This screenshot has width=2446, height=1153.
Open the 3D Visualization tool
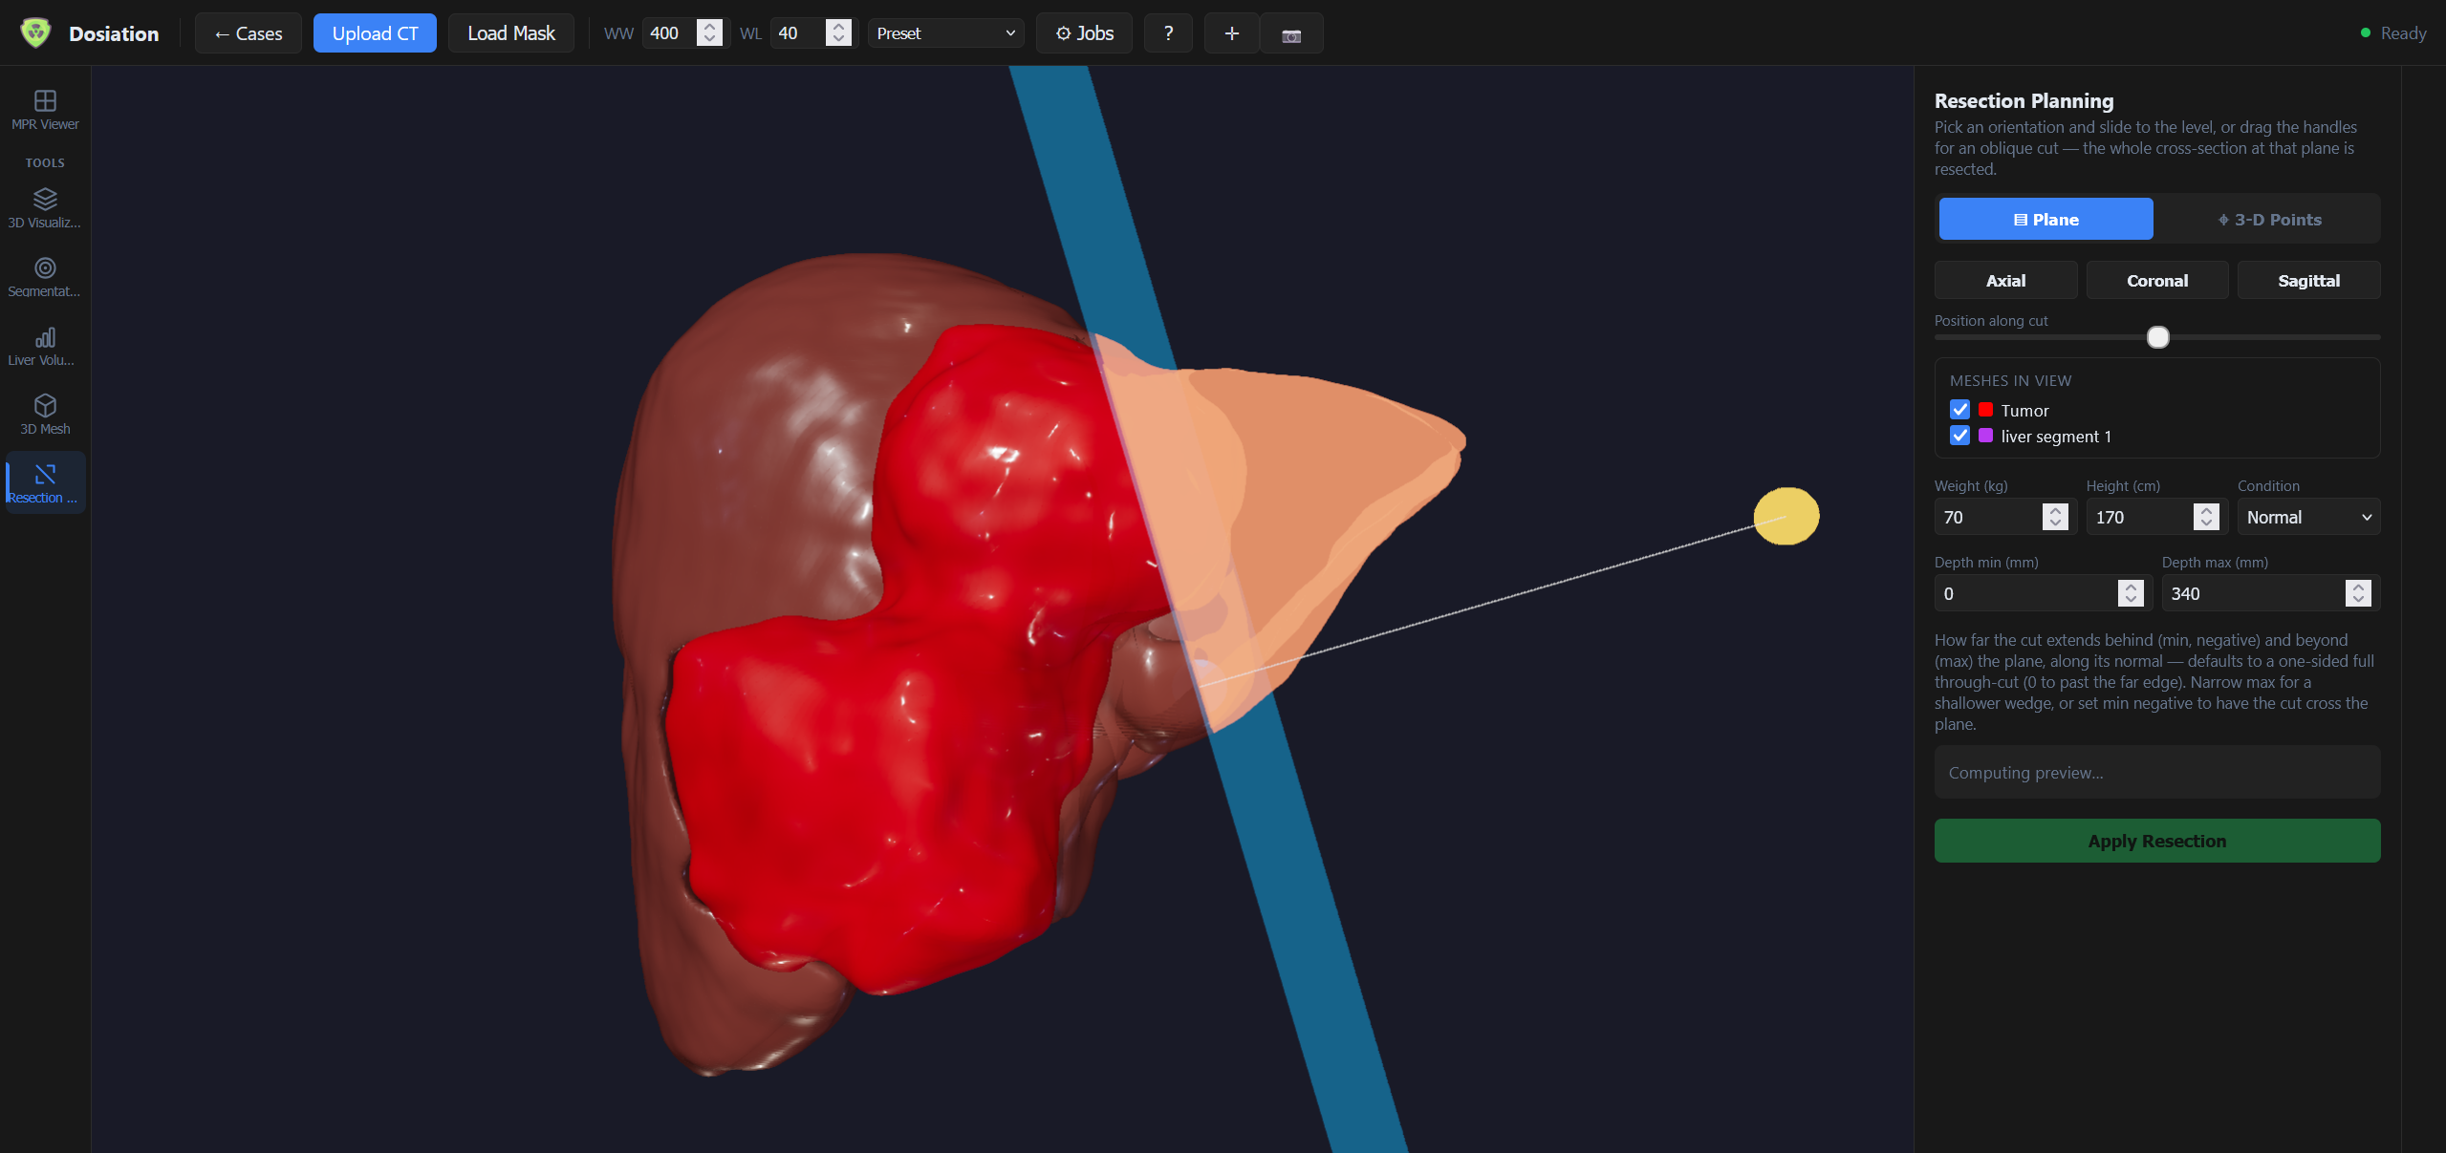(45, 208)
